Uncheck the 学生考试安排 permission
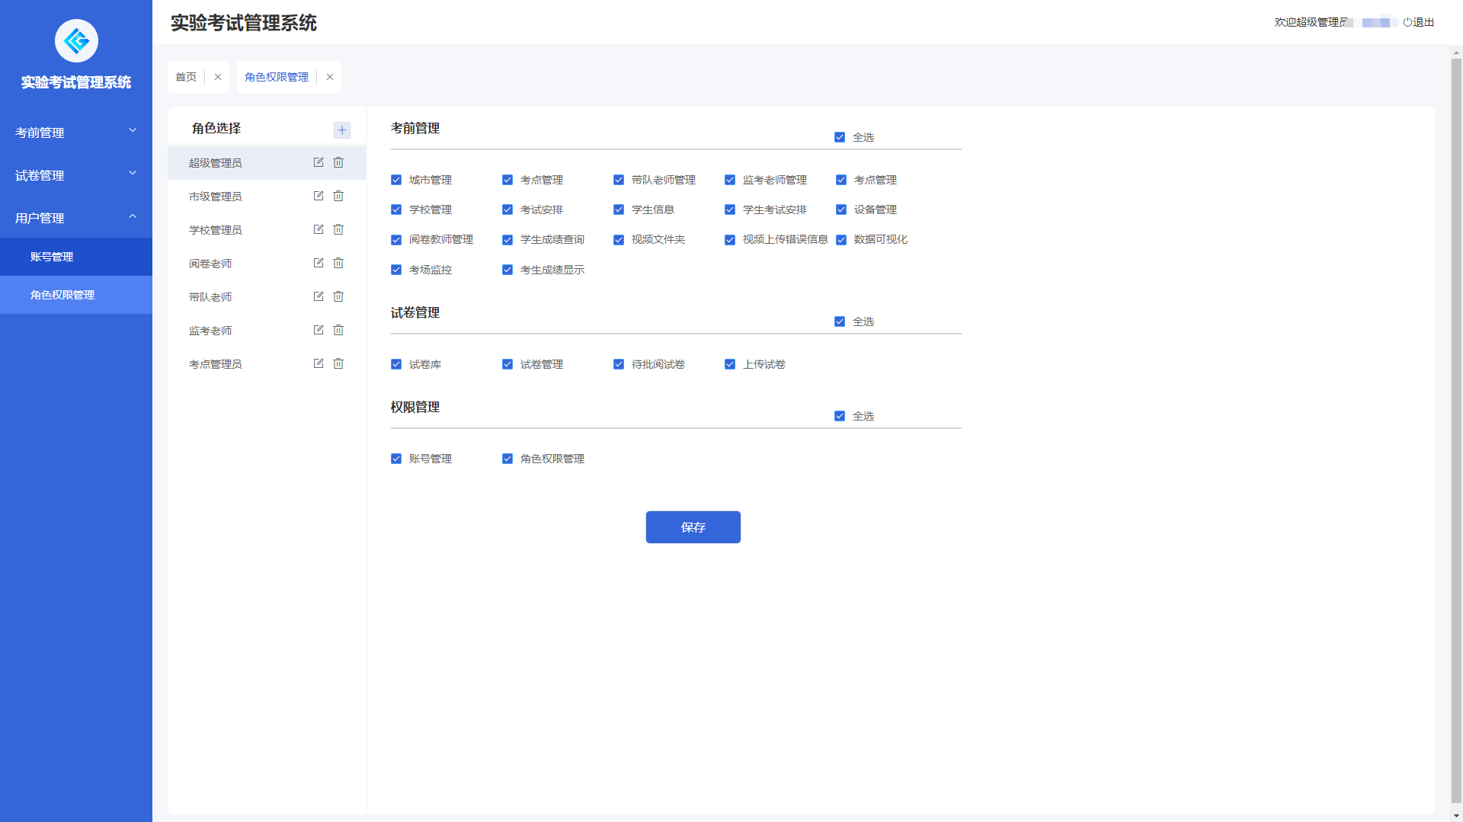The image size is (1463, 822). click(730, 209)
